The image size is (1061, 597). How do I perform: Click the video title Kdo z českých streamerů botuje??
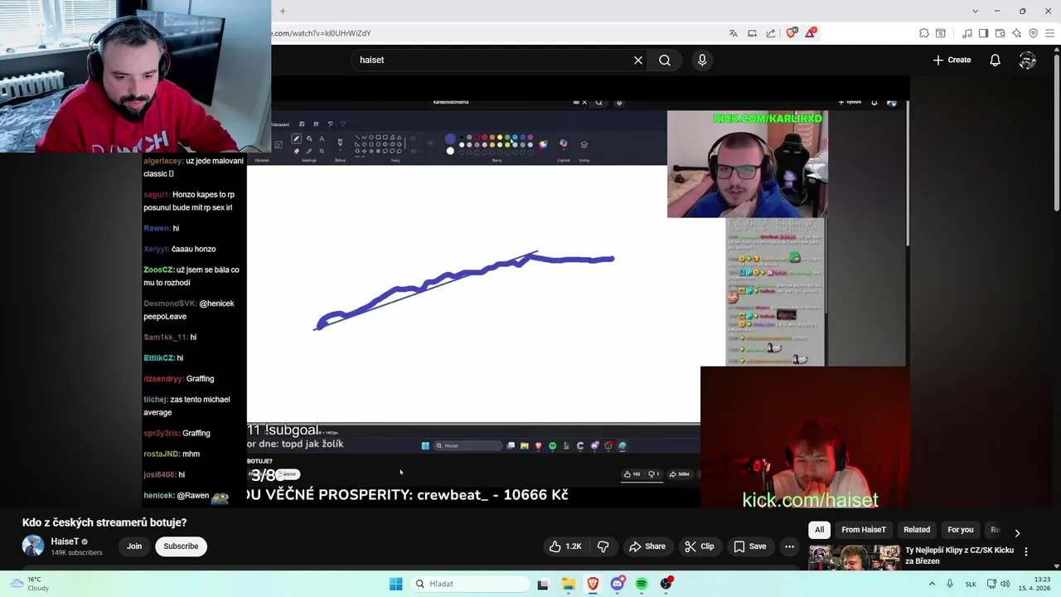(104, 522)
